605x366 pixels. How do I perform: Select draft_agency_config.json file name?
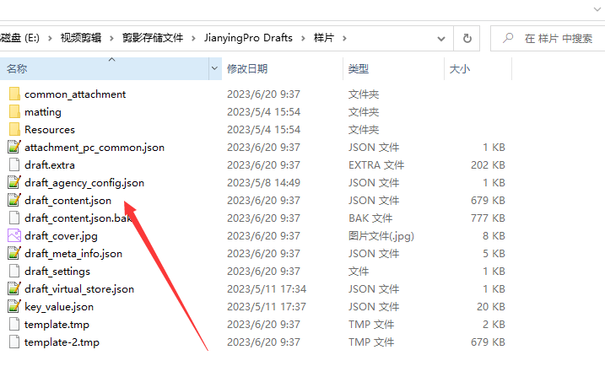(x=84, y=183)
